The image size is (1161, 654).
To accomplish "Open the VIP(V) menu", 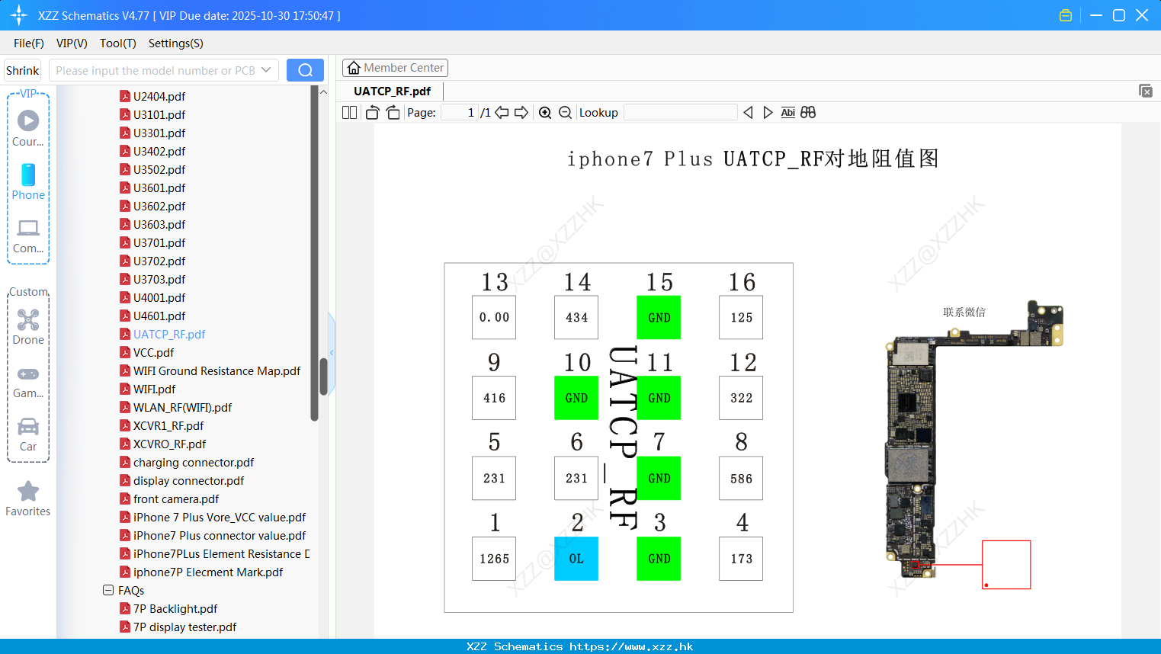I will 72,43.
